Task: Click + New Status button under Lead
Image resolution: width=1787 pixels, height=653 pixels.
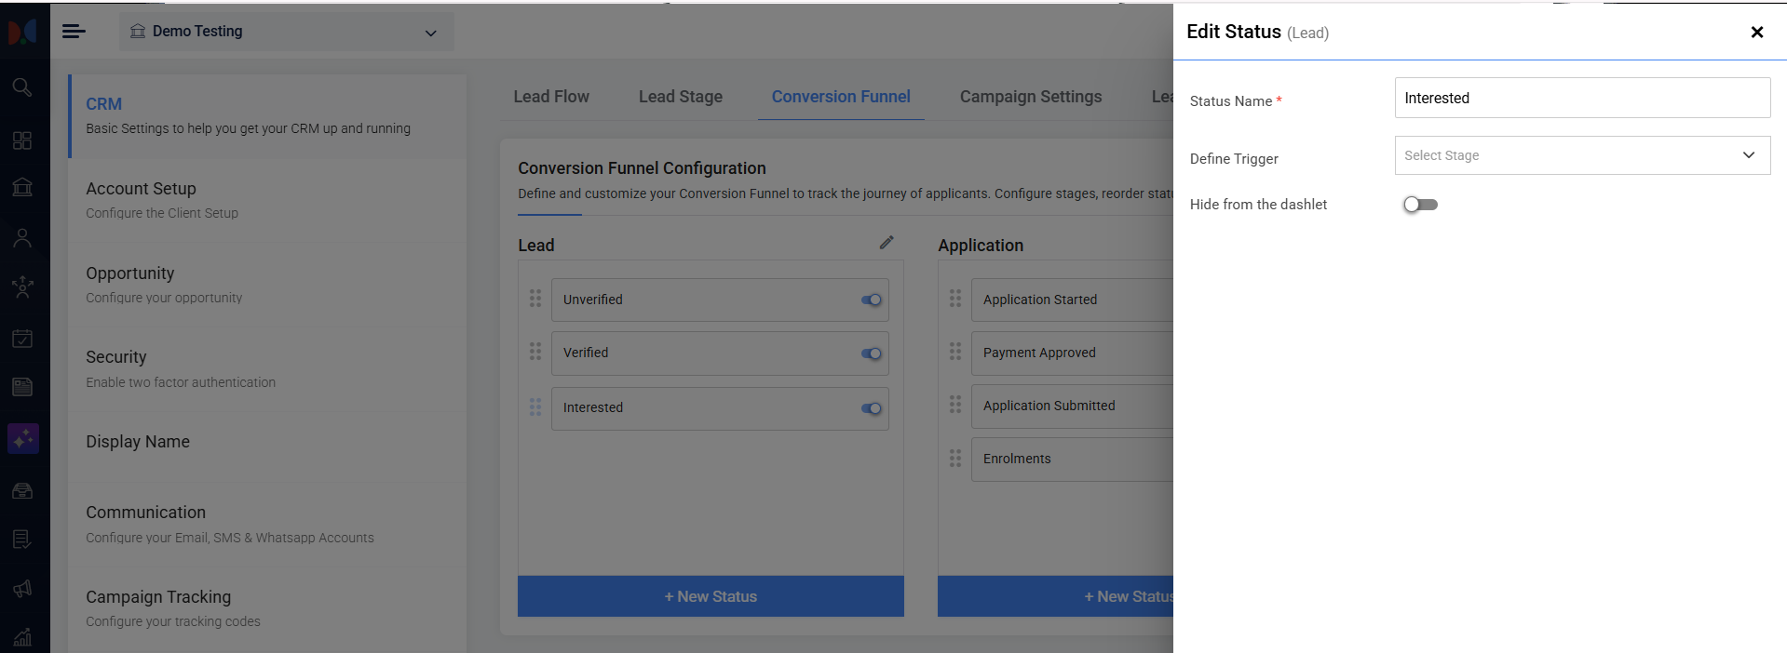Action: (x=711, y=596)
